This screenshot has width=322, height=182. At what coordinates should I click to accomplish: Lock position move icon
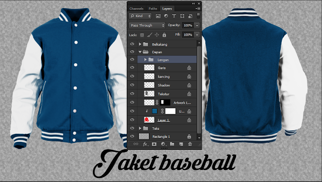tap(157, 35)
